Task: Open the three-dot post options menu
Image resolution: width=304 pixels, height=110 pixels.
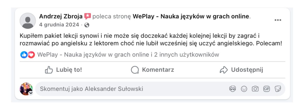Action: [278, 20]
